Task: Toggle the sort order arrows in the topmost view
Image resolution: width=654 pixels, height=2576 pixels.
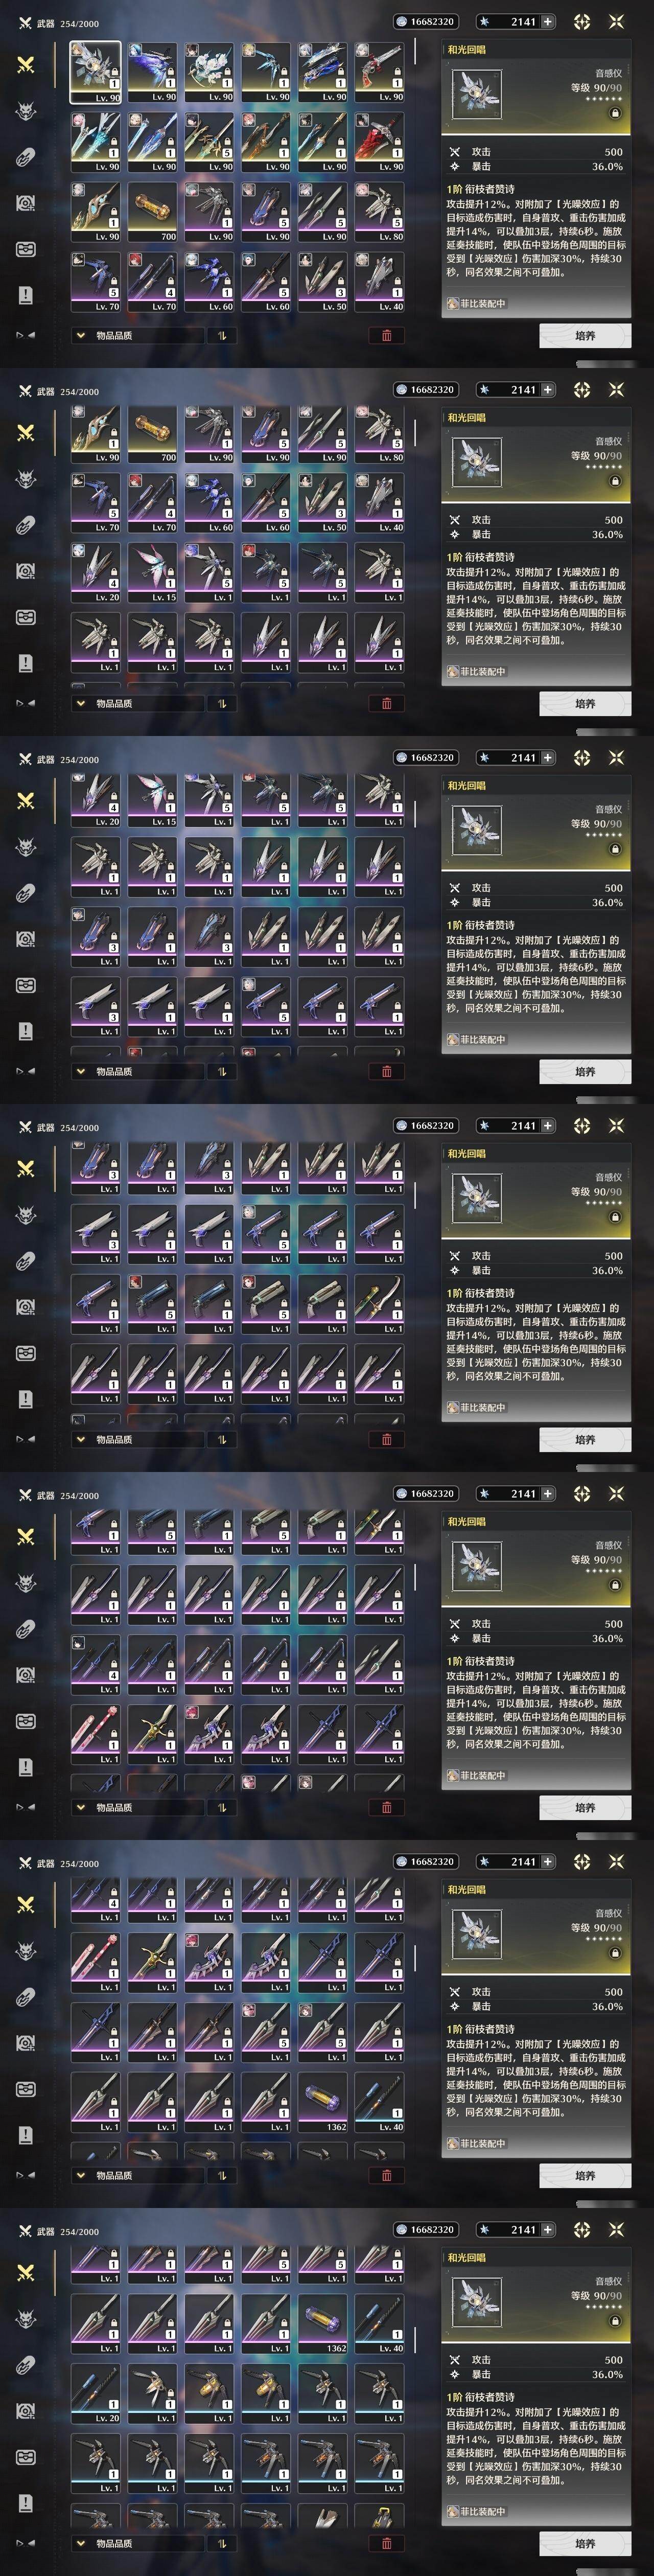Action: pos(222,335)
